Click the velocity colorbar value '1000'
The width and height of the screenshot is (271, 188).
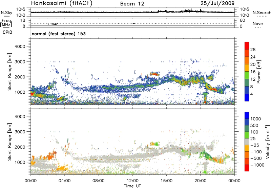click(x=256, y=119)
